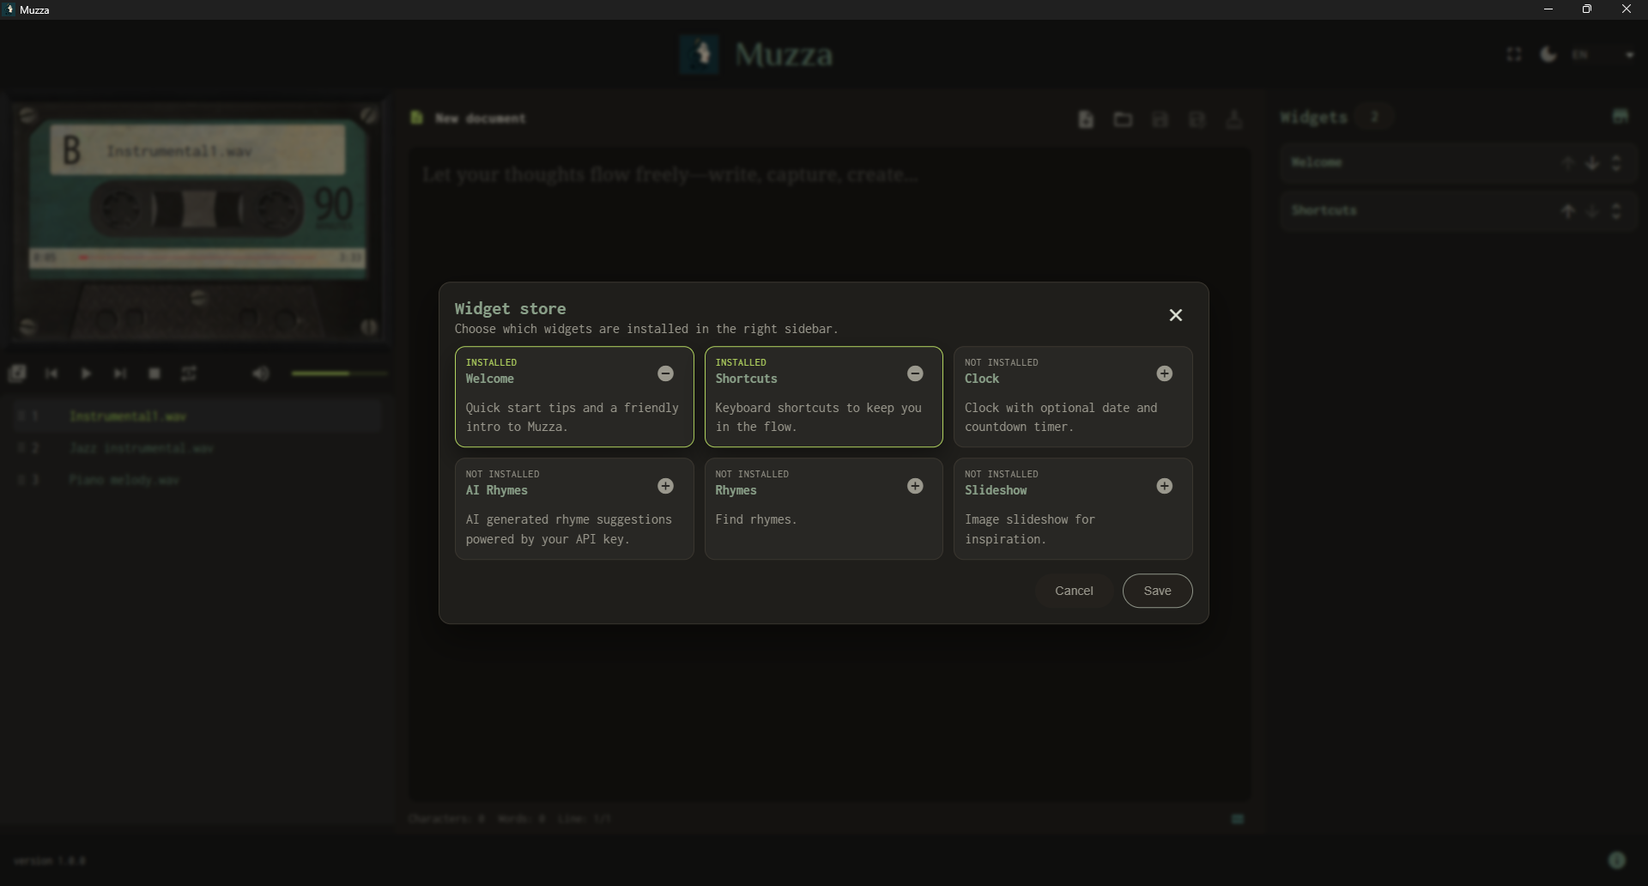1648x886 pixels.
Task: Save widget store changes
Action: tap(1157, 591)
